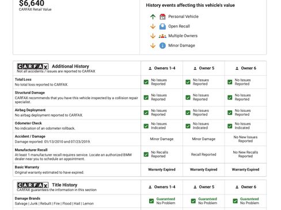Image resolution: width=281 pixels, height=210 pixels.
Task: Click Accident / Damage row heading
Action: [x=30, y=137]
